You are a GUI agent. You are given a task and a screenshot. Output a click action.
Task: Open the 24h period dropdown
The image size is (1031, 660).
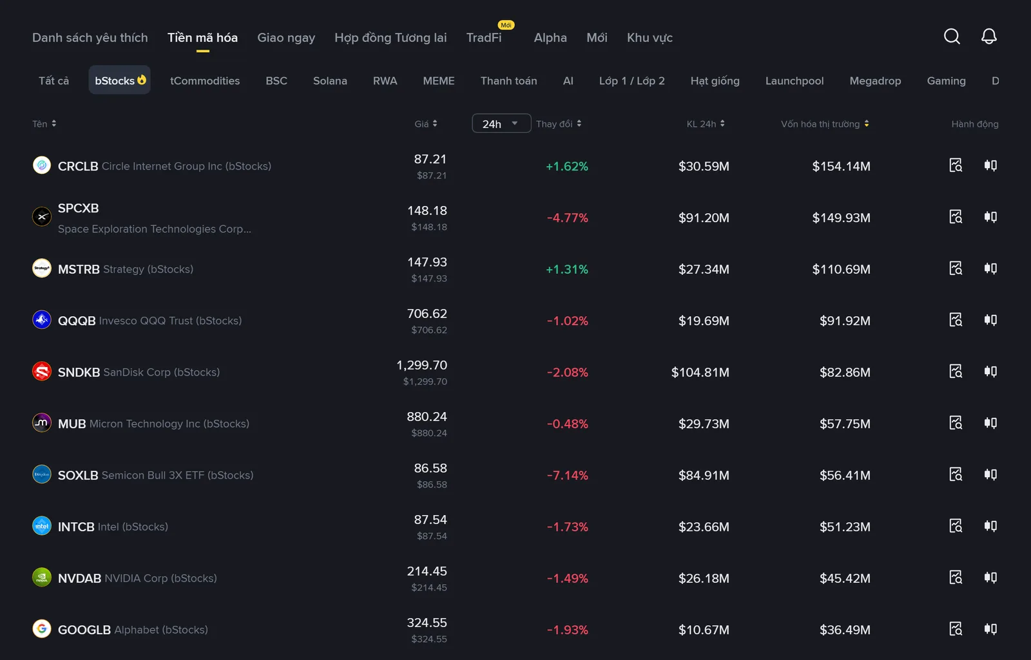(x=501, y=123)
